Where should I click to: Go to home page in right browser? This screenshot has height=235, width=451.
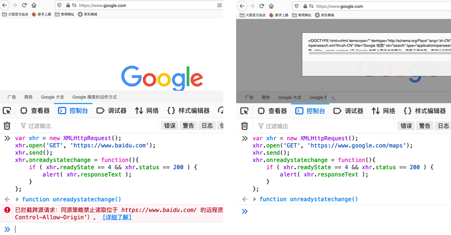click(271, 6)
